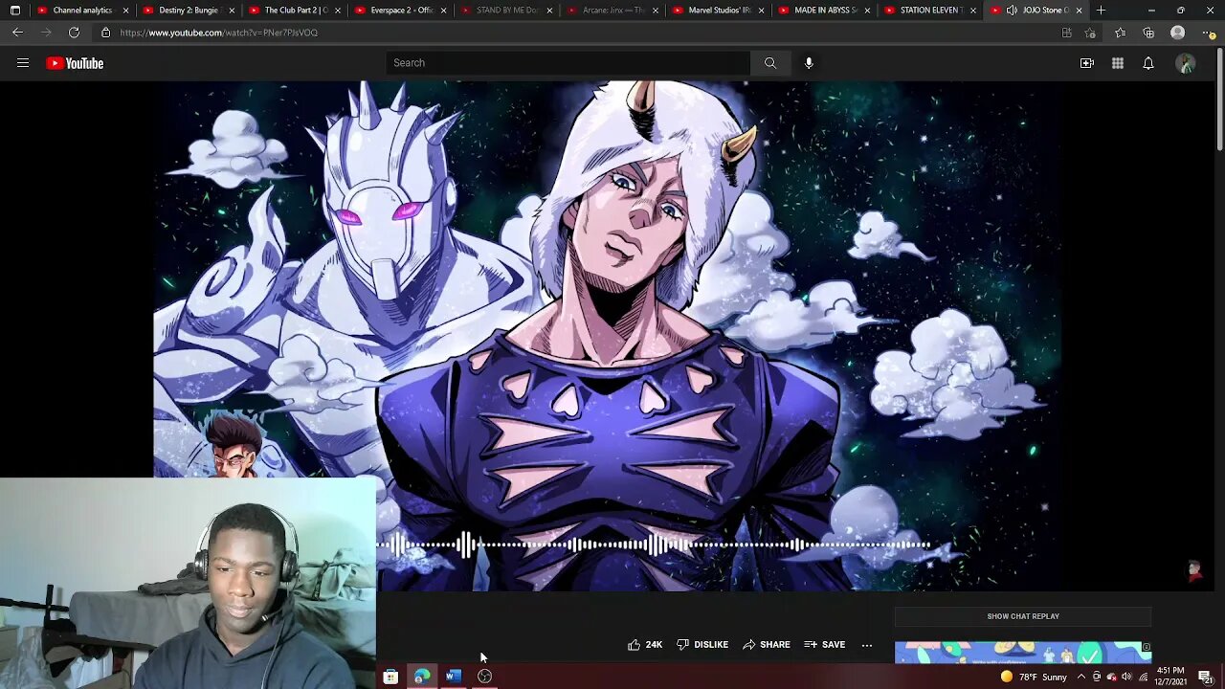
Task: Reload the page with the refresh icon
Action: click(74, 33)
